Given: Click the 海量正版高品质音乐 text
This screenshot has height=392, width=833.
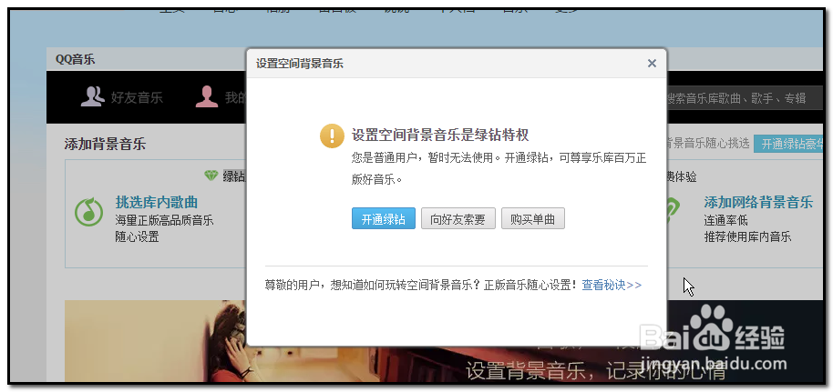Looking at the screenshot, I should pyautogui.click(x=164, y=220).
